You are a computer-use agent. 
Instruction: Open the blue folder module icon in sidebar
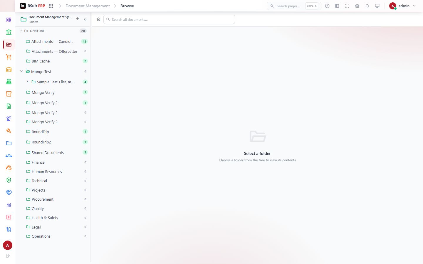(9, 143)
